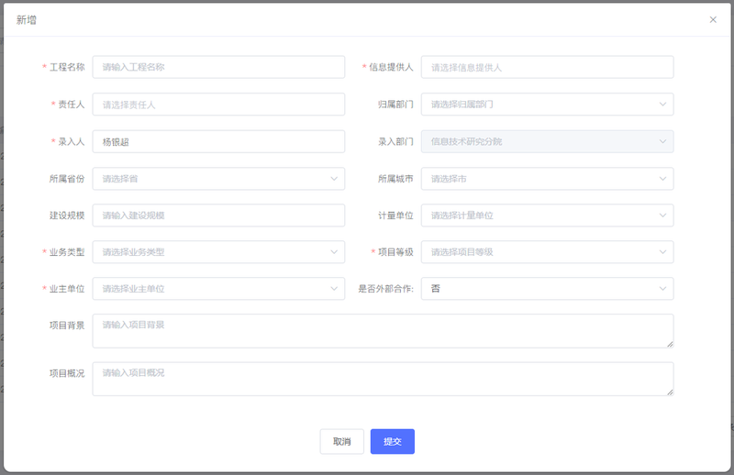Click the 新增 dialog title

(x=27, y=19)
